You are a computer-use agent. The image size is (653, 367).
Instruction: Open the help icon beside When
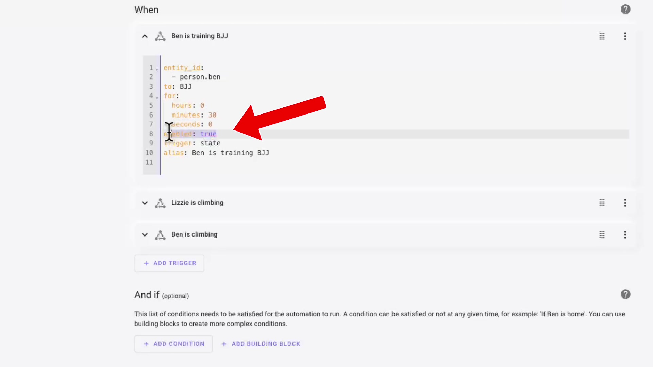pos(625,10)
